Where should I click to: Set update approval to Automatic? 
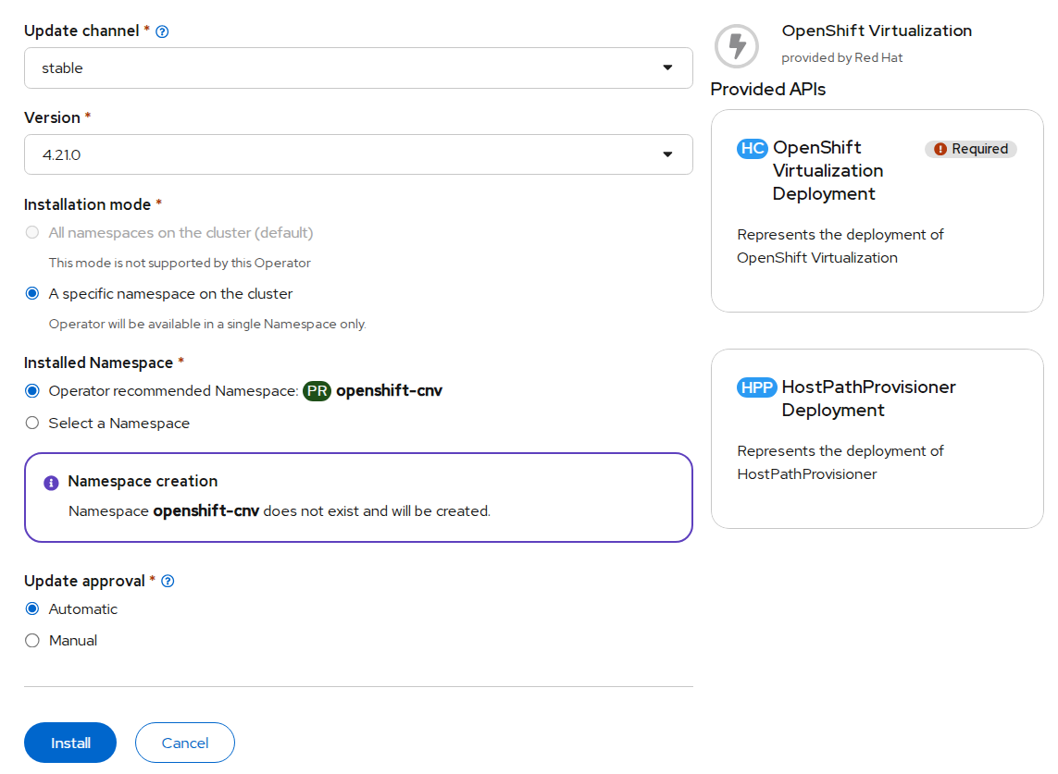tap(32, 609)
